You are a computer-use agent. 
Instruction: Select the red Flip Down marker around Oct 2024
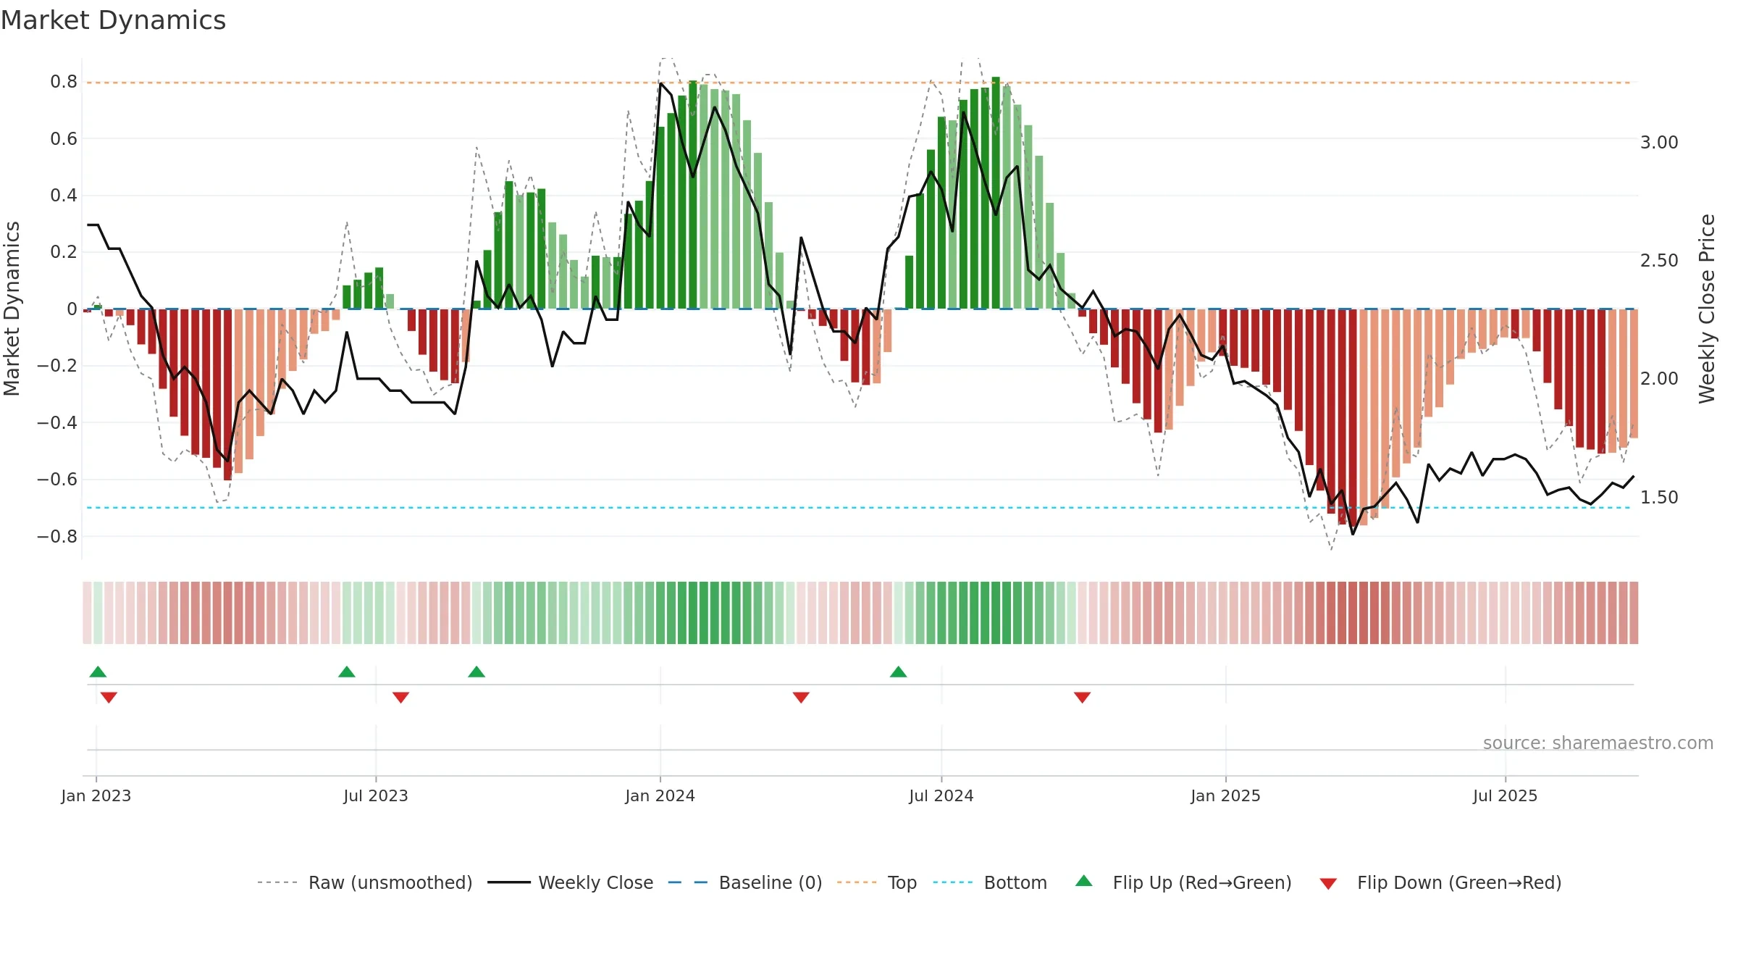(x=1083, y=698)
